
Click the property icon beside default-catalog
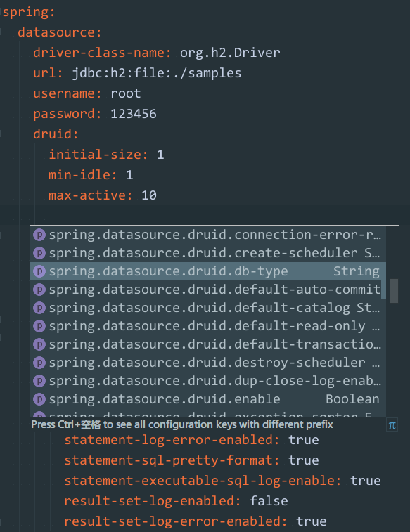[x=39, y=308]
